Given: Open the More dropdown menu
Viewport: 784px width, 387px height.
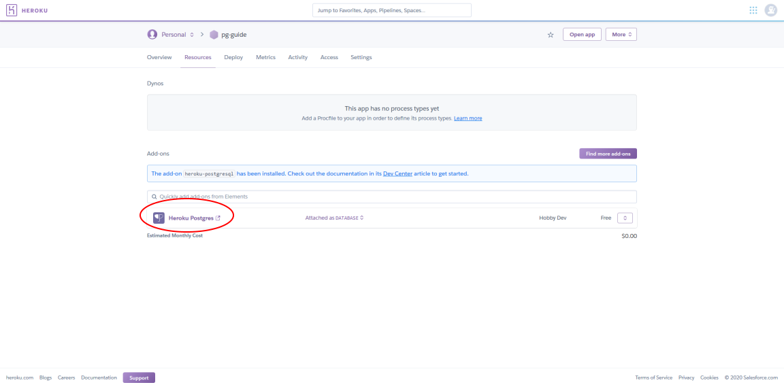Looking at the screenshot, I should pyautogui.click(x=621, y=35).
